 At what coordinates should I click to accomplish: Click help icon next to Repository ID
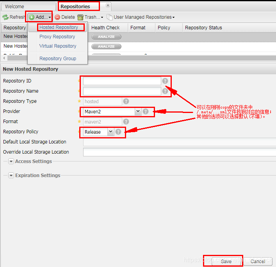click(x=165, y=81)
